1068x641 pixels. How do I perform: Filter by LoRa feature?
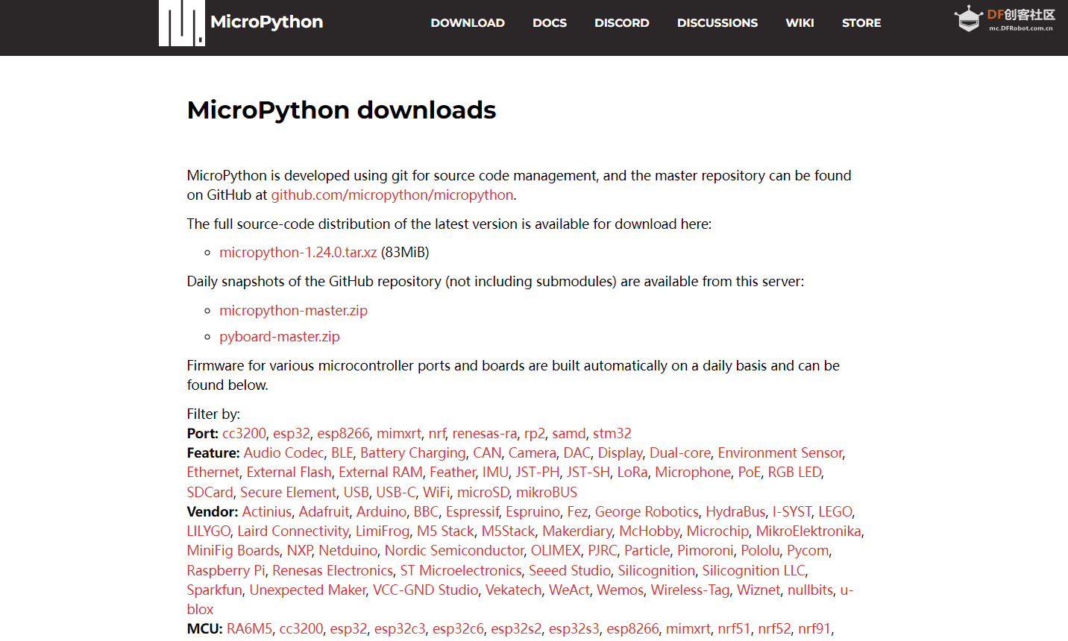pyautogui.click(x=632, y=473)
